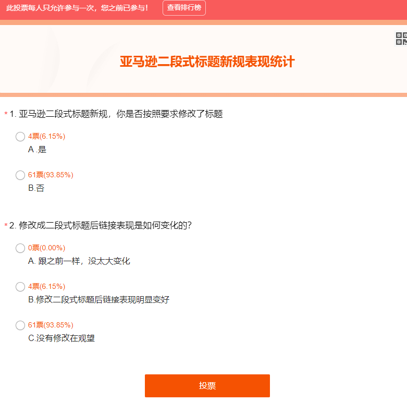Open the QR code icon at top right

coord(401,39)
